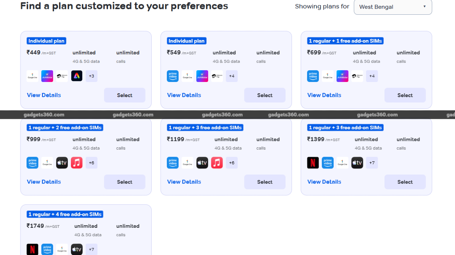The height and width of the screenshot is (255, 455).
Task: Click Adobe icon in ₹449 plan
Action: point(77,76)
